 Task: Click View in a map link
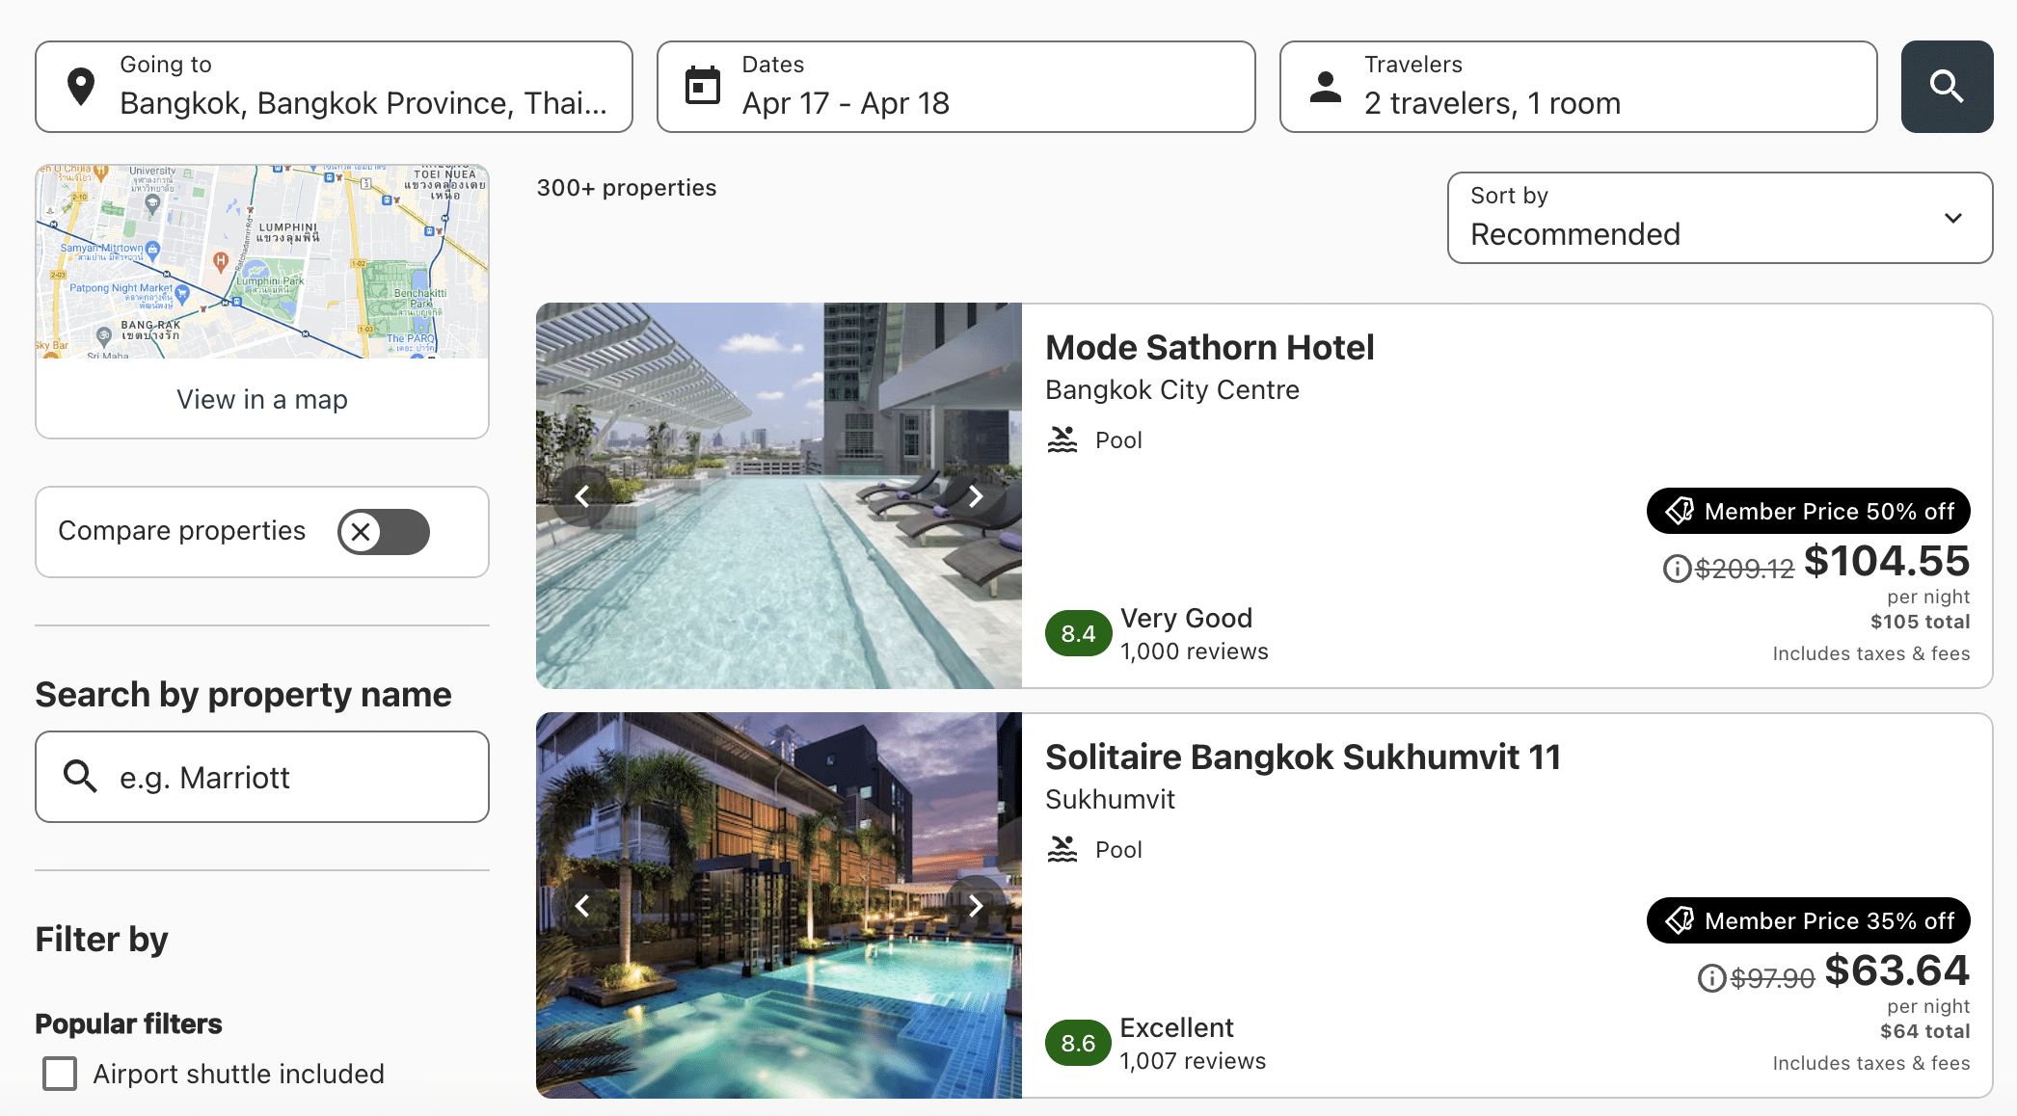261,400
